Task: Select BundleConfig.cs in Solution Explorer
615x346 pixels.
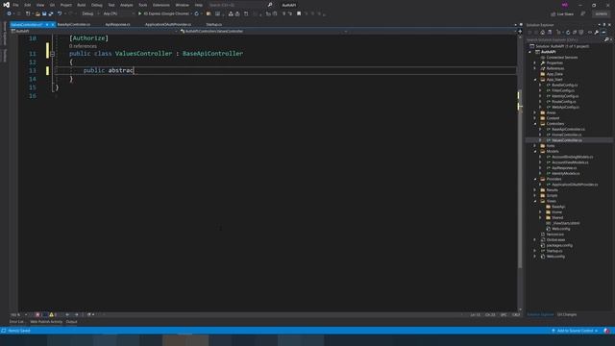Action: click(x=564, y=86)
